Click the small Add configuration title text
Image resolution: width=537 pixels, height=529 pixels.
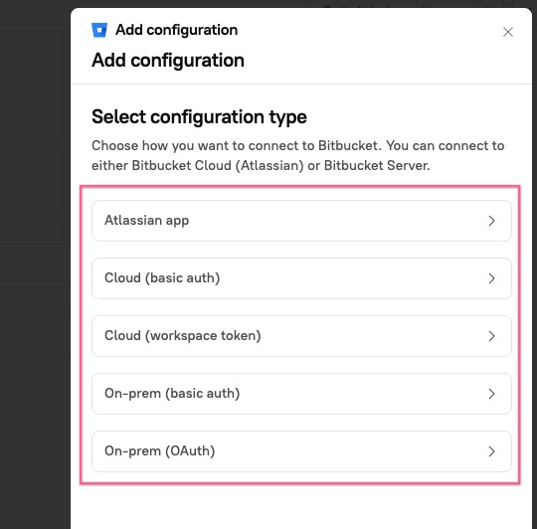[176, 30]
